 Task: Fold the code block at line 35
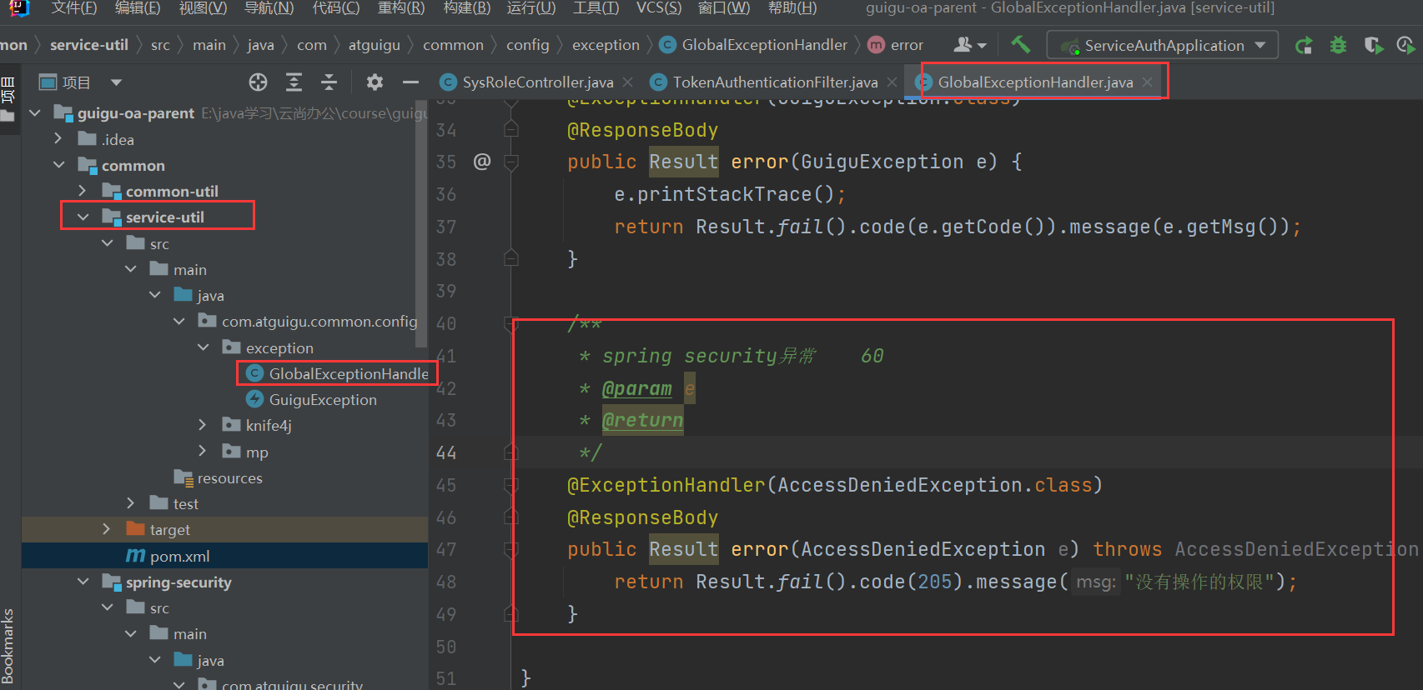click(x=511, y=162)
